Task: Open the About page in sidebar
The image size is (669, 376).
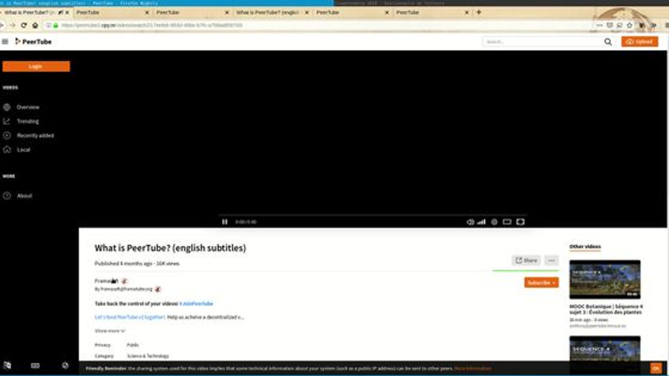Action: pyautogui.click(x=24, y=196)
